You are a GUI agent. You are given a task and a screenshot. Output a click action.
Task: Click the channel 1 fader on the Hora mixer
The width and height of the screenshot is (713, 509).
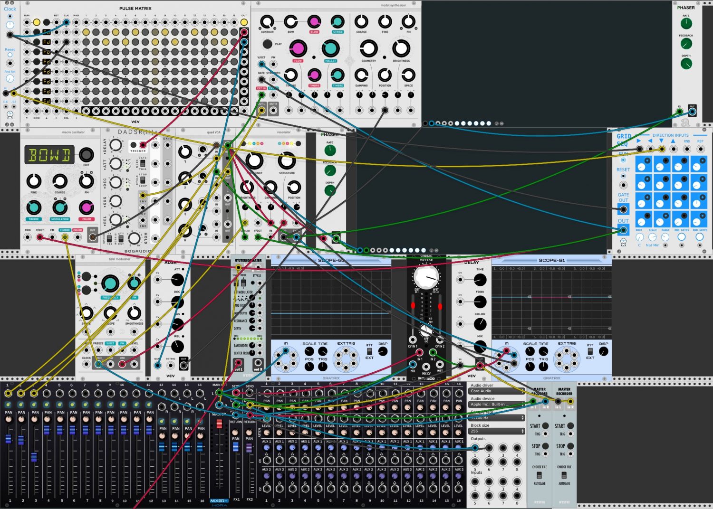(9, 439)
